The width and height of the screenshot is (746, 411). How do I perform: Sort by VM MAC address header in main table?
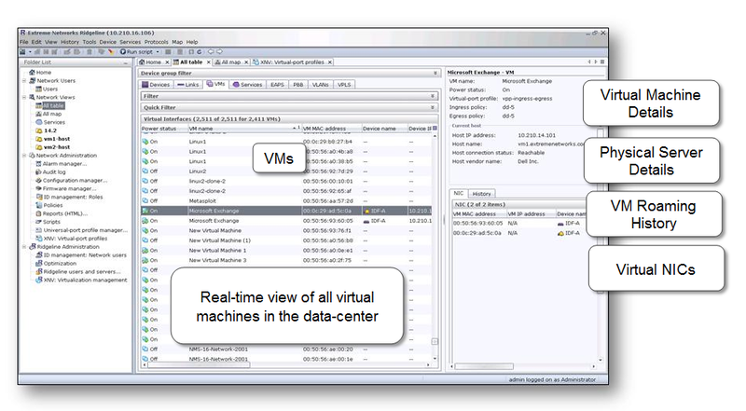coord(331,129)
